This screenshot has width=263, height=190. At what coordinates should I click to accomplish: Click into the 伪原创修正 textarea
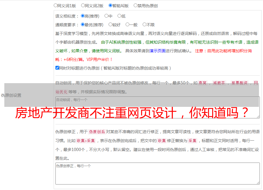(158, 174)
